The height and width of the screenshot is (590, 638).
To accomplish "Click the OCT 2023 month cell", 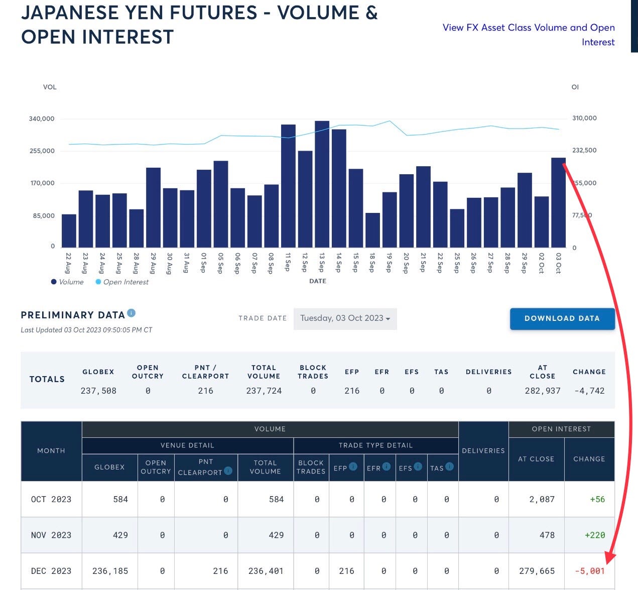I will click(x=51, y=499).
